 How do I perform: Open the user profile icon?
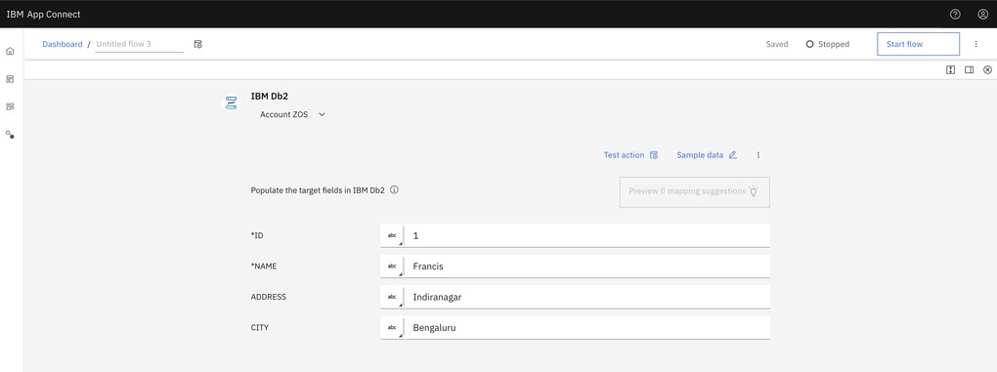[x=982, y=14]
